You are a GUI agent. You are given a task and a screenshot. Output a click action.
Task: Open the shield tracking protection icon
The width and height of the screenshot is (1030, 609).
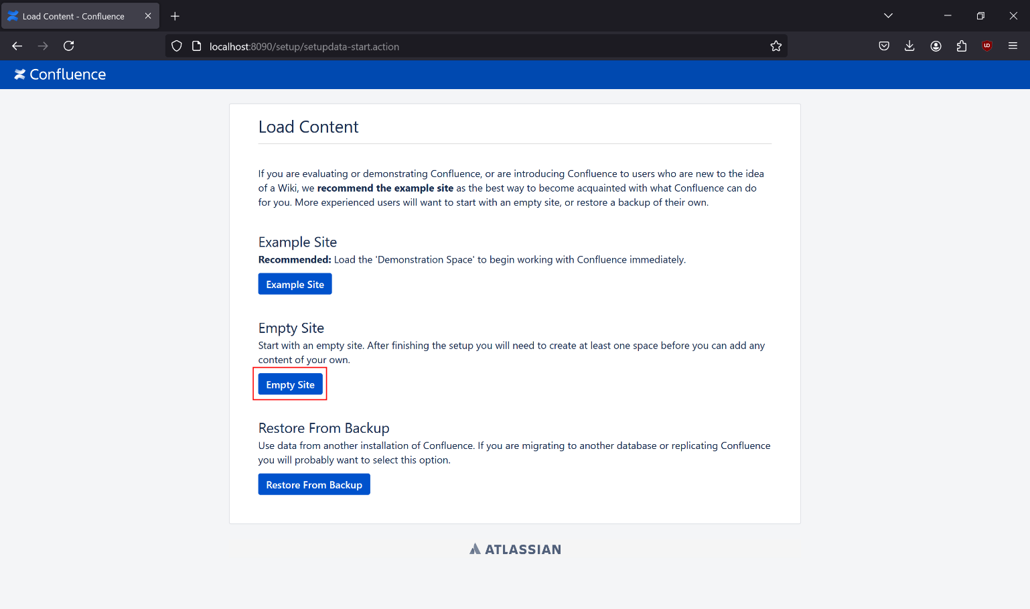coord(177,46)
